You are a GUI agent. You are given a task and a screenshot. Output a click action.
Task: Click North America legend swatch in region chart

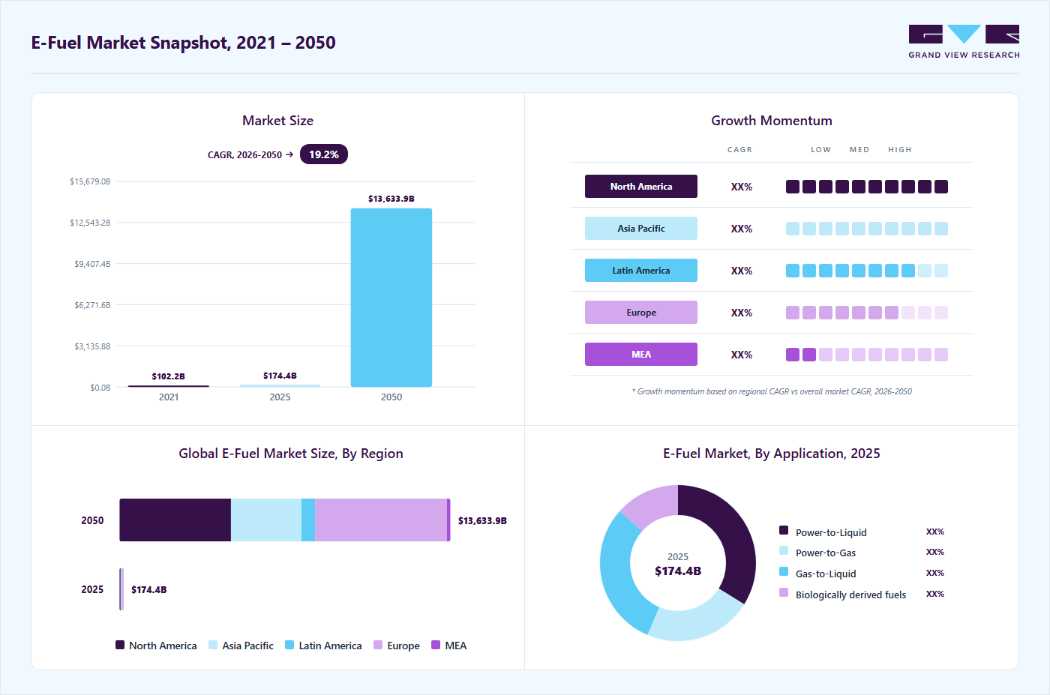pos(120,645)
